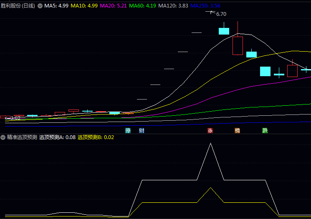
Task: Click the MA250: 3.56 label
Action: (x=205, y=6)
